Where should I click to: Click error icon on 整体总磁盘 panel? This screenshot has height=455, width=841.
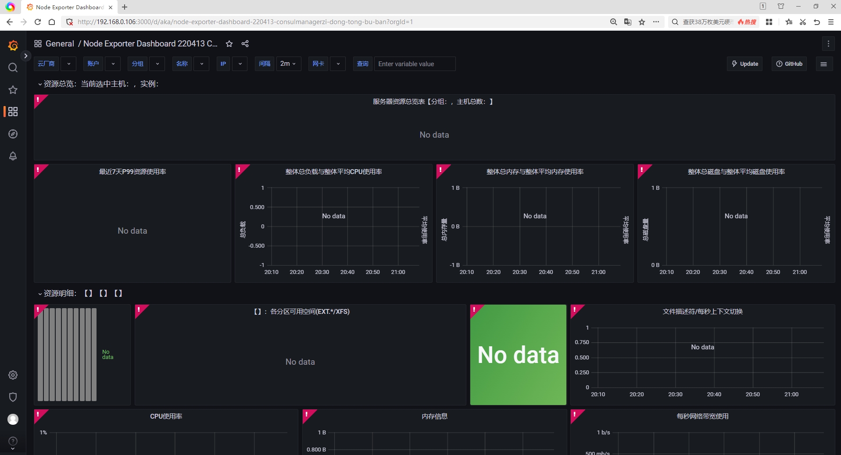pos(642,169)
